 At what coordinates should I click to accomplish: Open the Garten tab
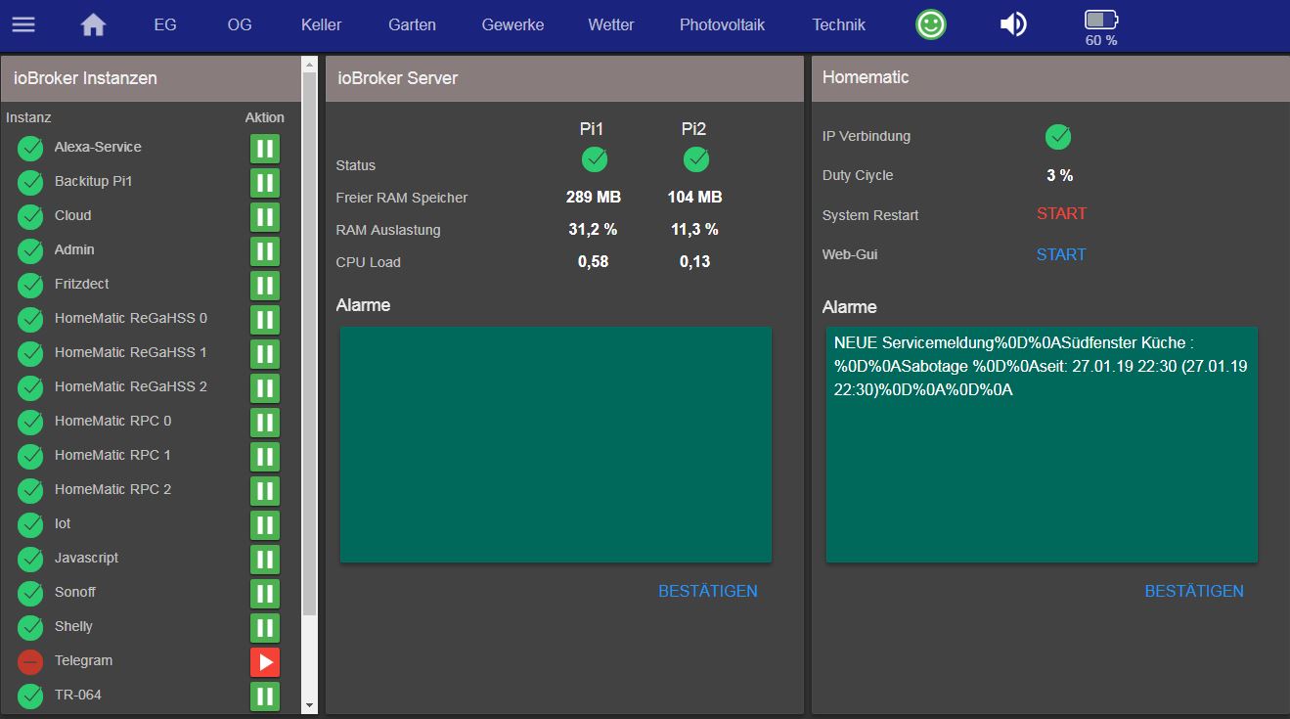pyautogui.click(x=412, y=24)
